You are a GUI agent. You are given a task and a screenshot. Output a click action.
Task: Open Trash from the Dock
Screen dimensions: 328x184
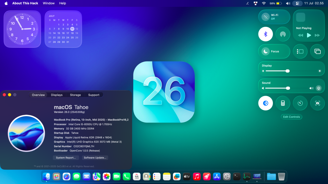coord(281,176)
